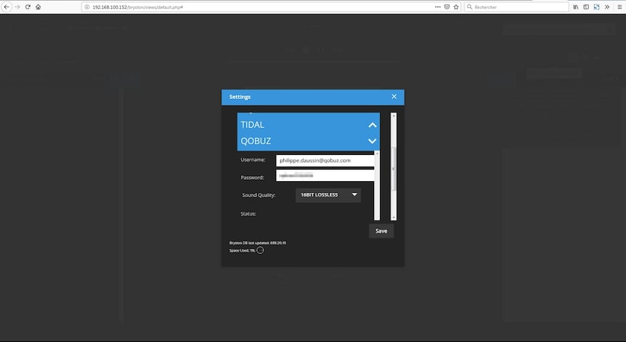626x342 pixels.
Task: Click the browser forward arrow
Action: [17, 7]
